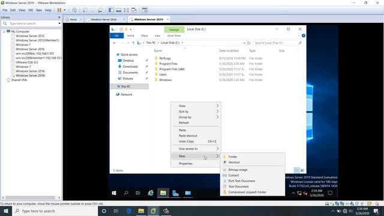The image size is (384, 216).
Task: Suspend the VM with the pause icon
Action: pyautogui.click(x=59, y=10)
